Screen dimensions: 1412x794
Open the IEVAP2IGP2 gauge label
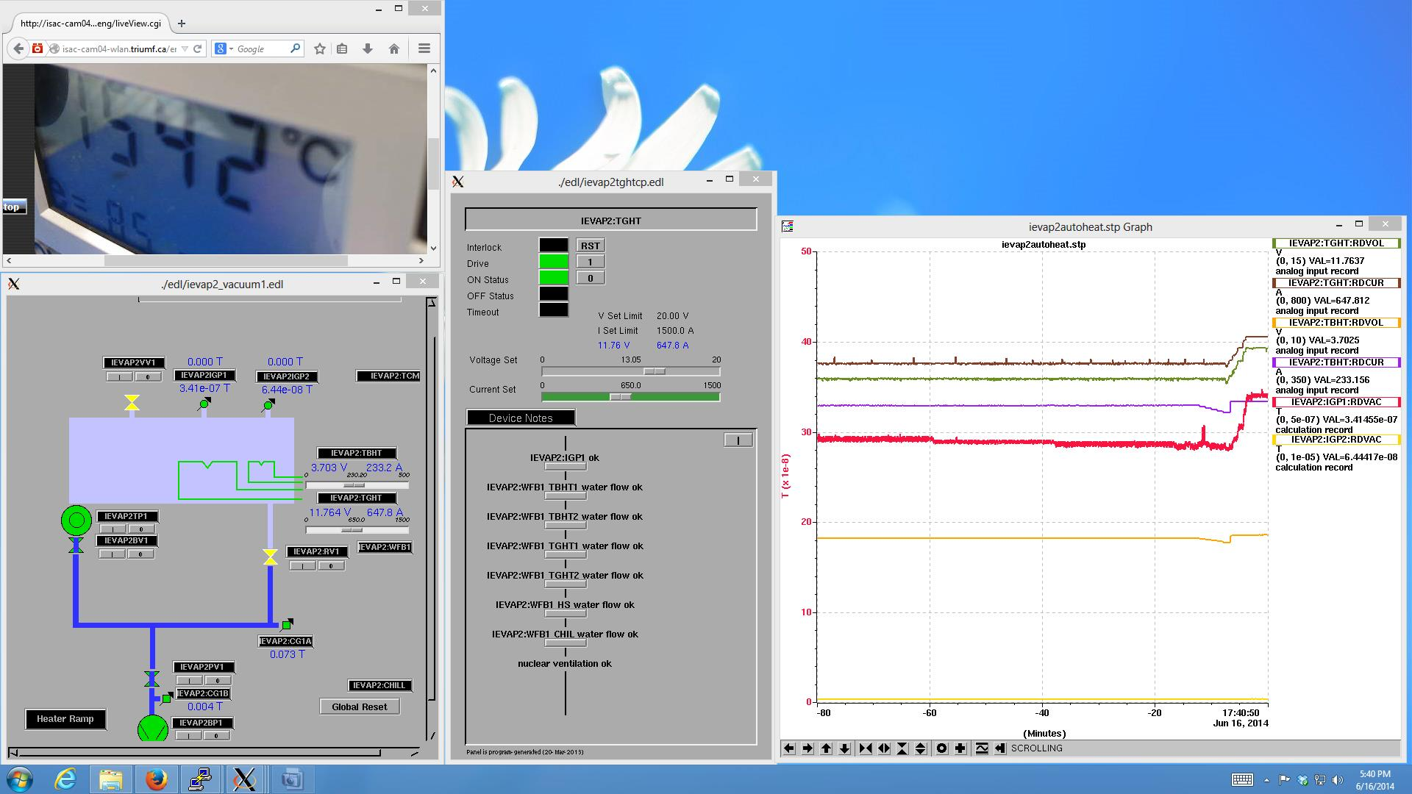(x=287, y=376)
